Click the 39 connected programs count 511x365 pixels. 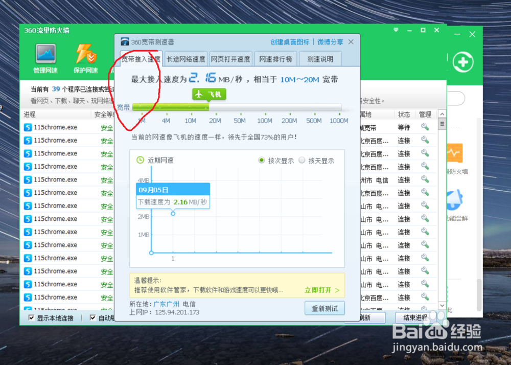click(x=56, y=89)
